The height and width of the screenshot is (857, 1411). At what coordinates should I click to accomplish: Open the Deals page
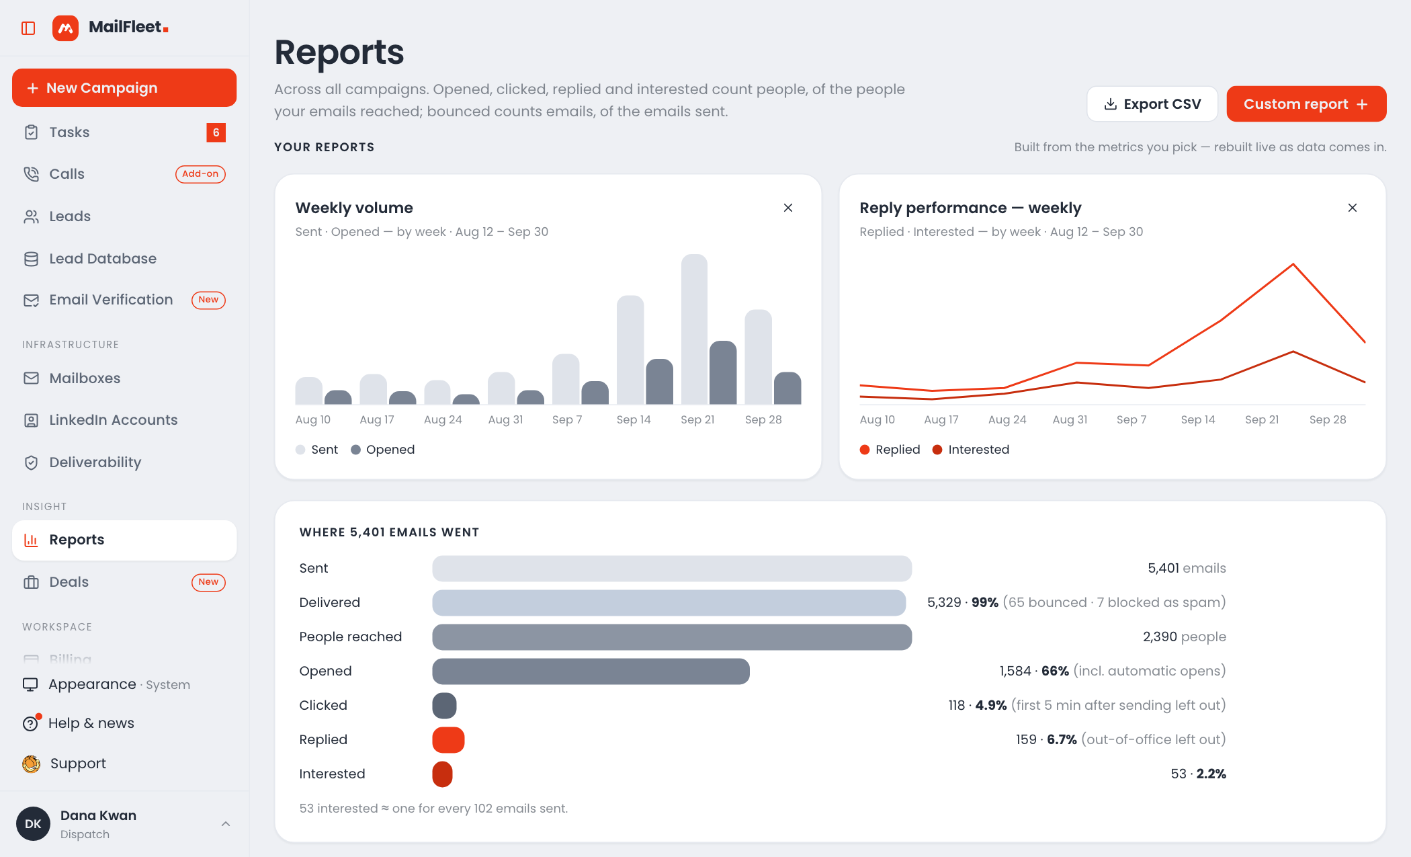tap(124, 582)
